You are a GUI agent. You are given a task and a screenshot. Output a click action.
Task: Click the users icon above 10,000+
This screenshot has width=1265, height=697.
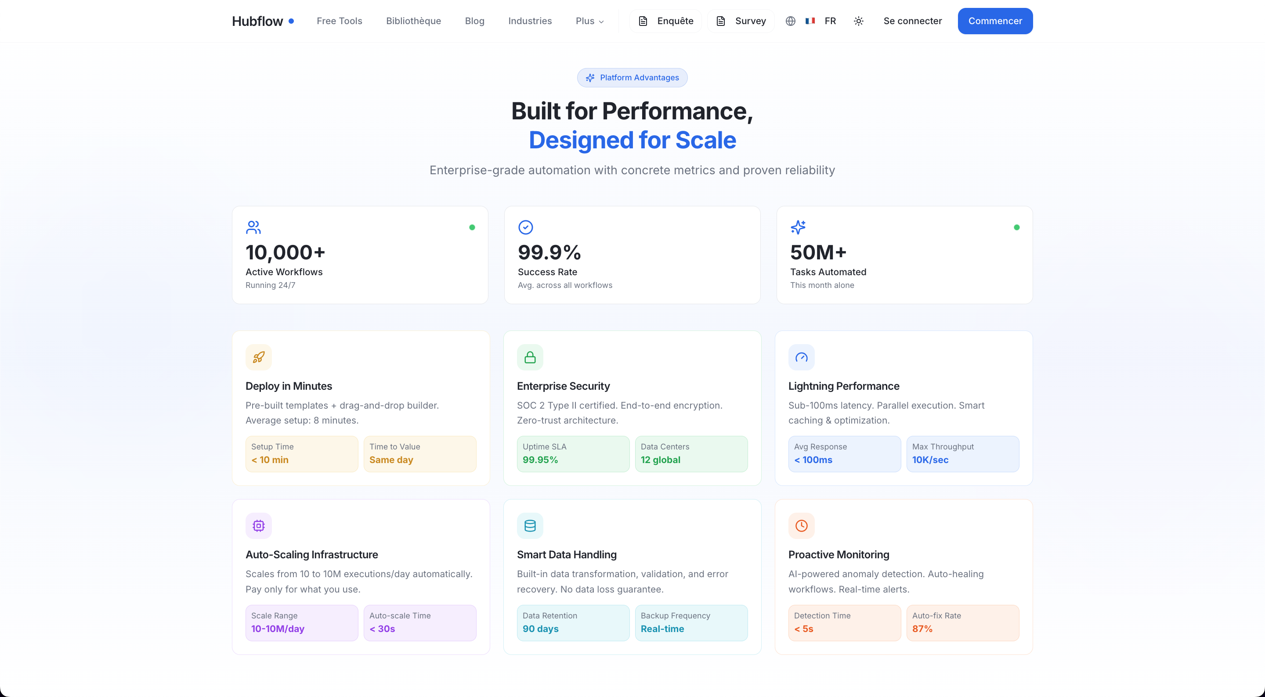[253, 227]
